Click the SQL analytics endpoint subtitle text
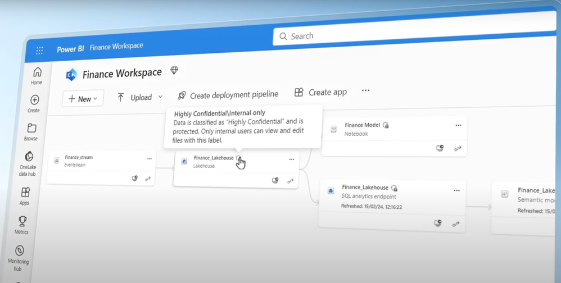The height and width of the screenshot is (283, 561). click(x=369, y=196)
